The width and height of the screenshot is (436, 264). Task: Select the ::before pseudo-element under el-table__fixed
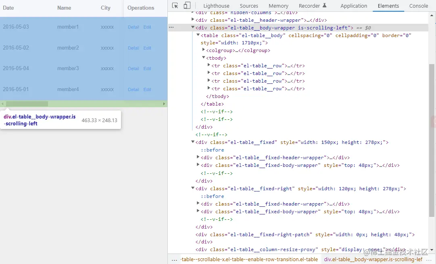(213, 150)
